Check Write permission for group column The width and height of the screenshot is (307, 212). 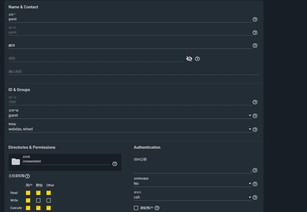(x=38, y=200)
